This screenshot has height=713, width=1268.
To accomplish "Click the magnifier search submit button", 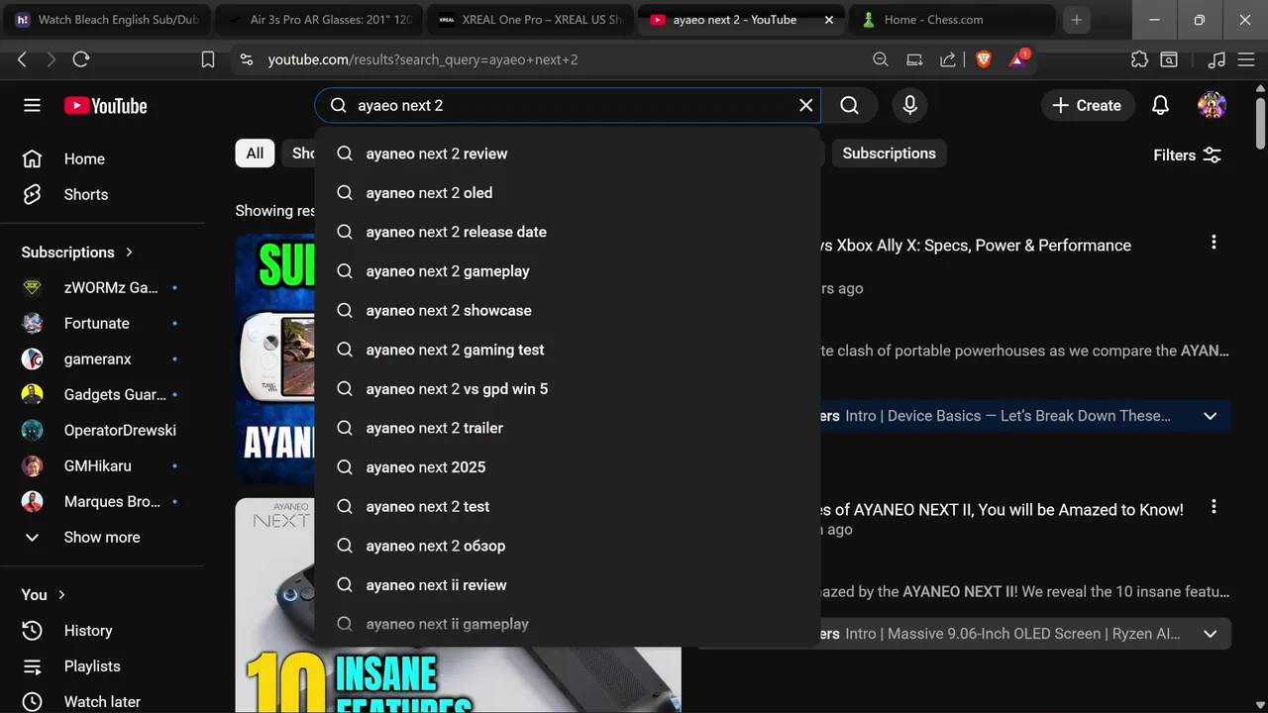I will (849, 105).
